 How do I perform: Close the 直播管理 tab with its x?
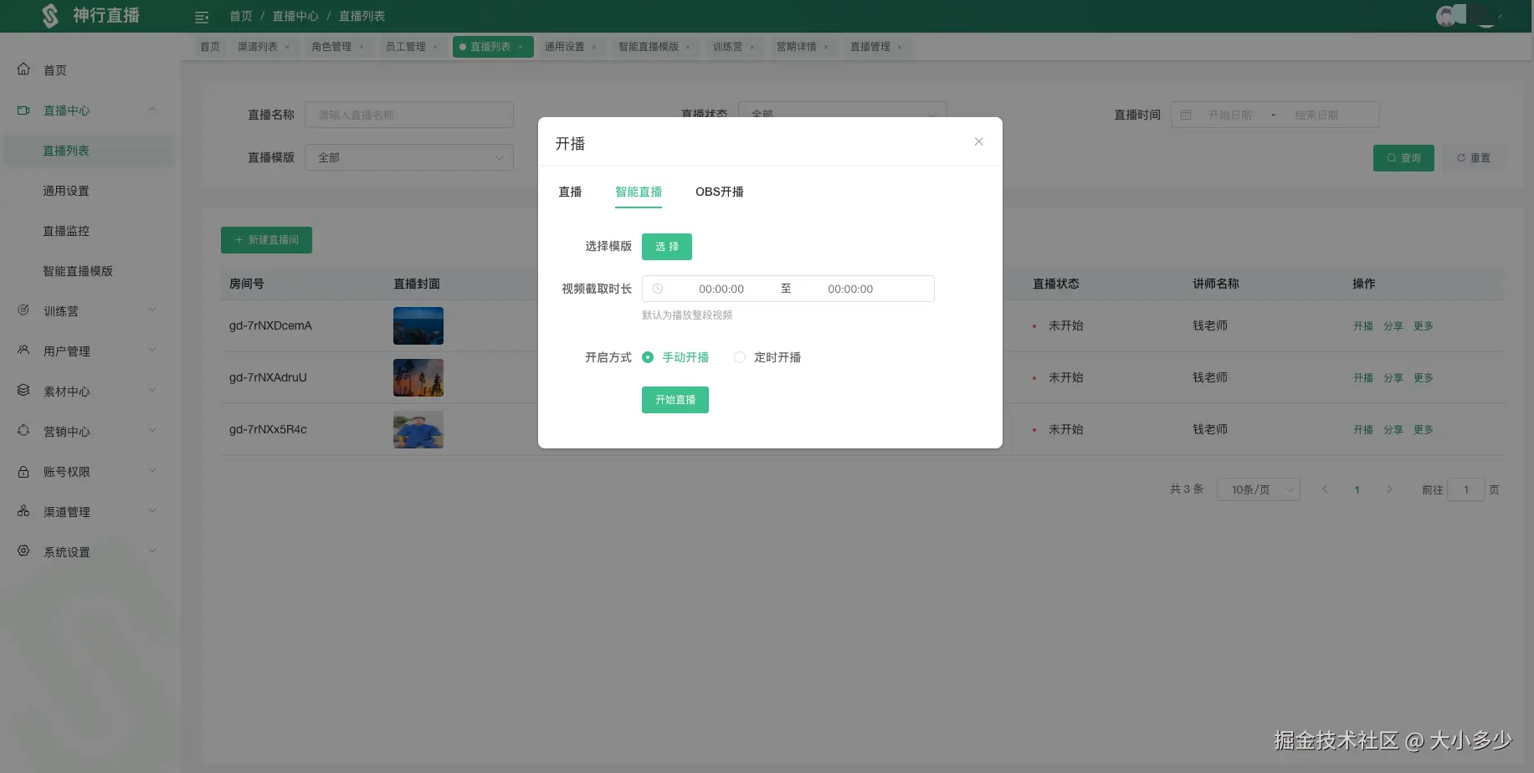[x=900, y=47]
